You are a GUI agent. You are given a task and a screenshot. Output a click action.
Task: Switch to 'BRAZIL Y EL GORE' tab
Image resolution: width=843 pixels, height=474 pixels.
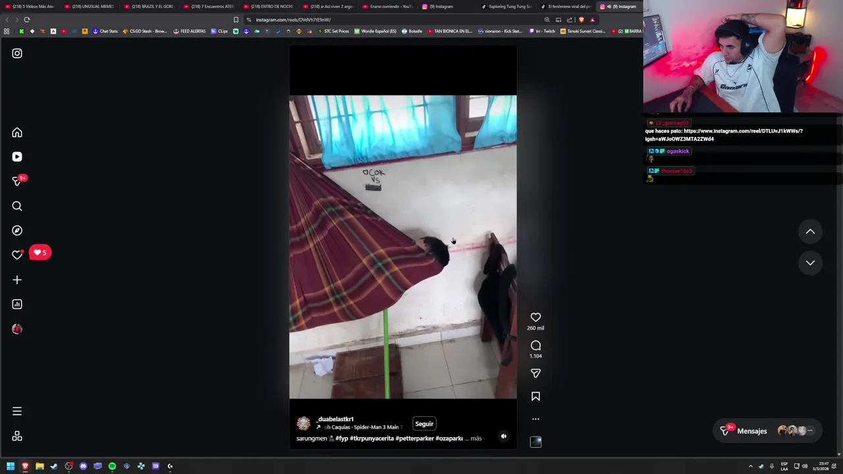pos(149,7)
